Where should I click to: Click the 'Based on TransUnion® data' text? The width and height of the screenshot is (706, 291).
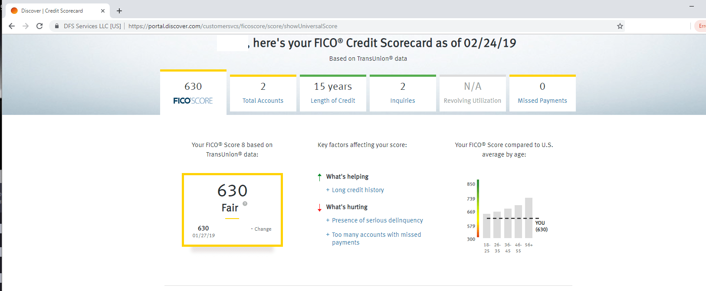tap(368, 59)
